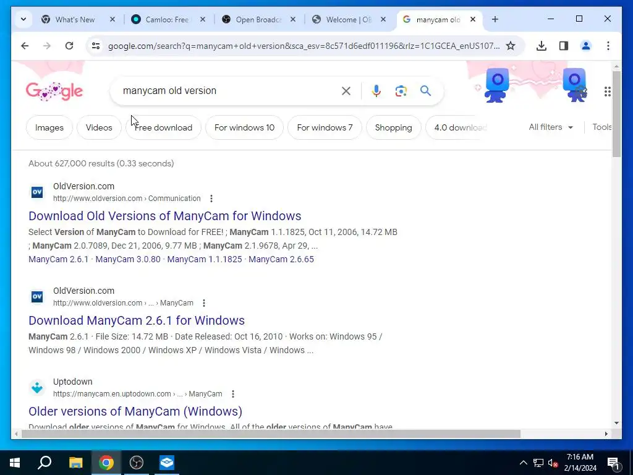
Task: Start search by voice
Action: 376,91
